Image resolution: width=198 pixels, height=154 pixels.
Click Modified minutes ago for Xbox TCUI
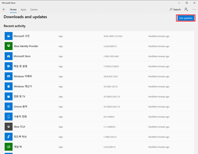[x=159, y=127]
